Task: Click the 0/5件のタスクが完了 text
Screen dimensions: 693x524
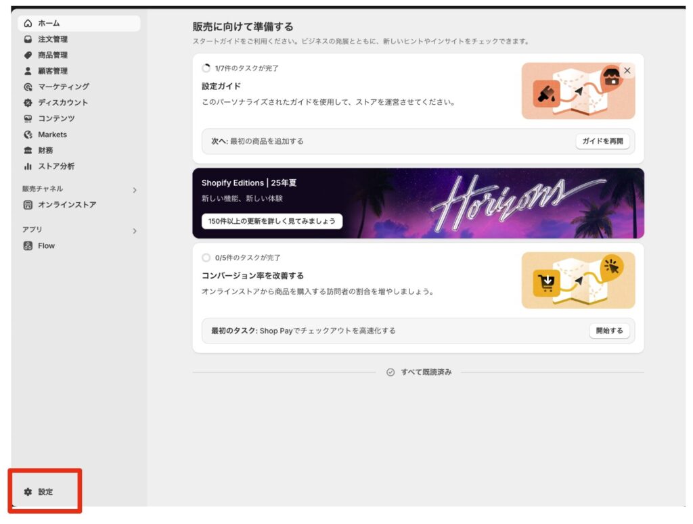Action: pyautogui.click(x=248, y=258)
